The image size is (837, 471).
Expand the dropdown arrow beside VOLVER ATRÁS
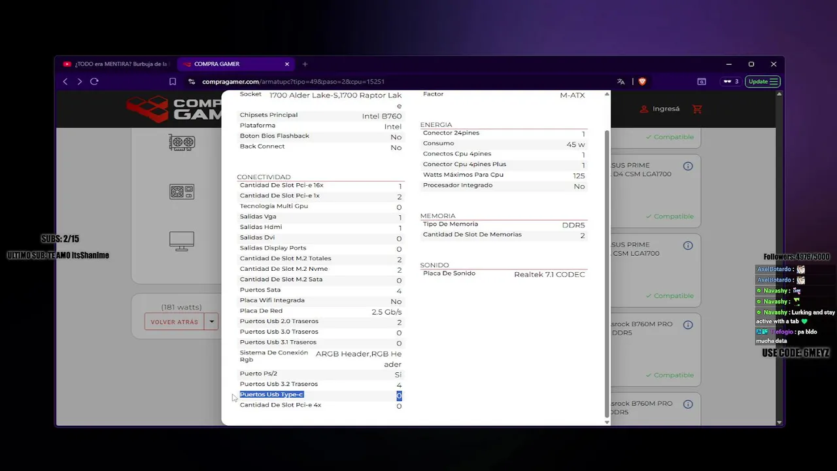coord(211,322)
